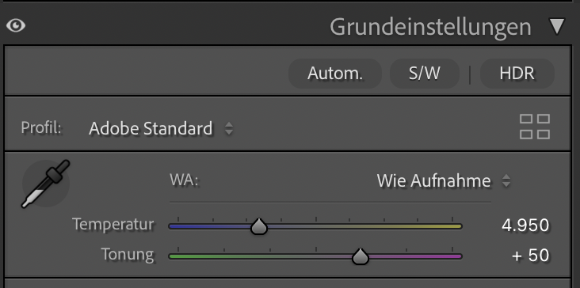Click the Grundeinstellungen panel title

(430, 27)
